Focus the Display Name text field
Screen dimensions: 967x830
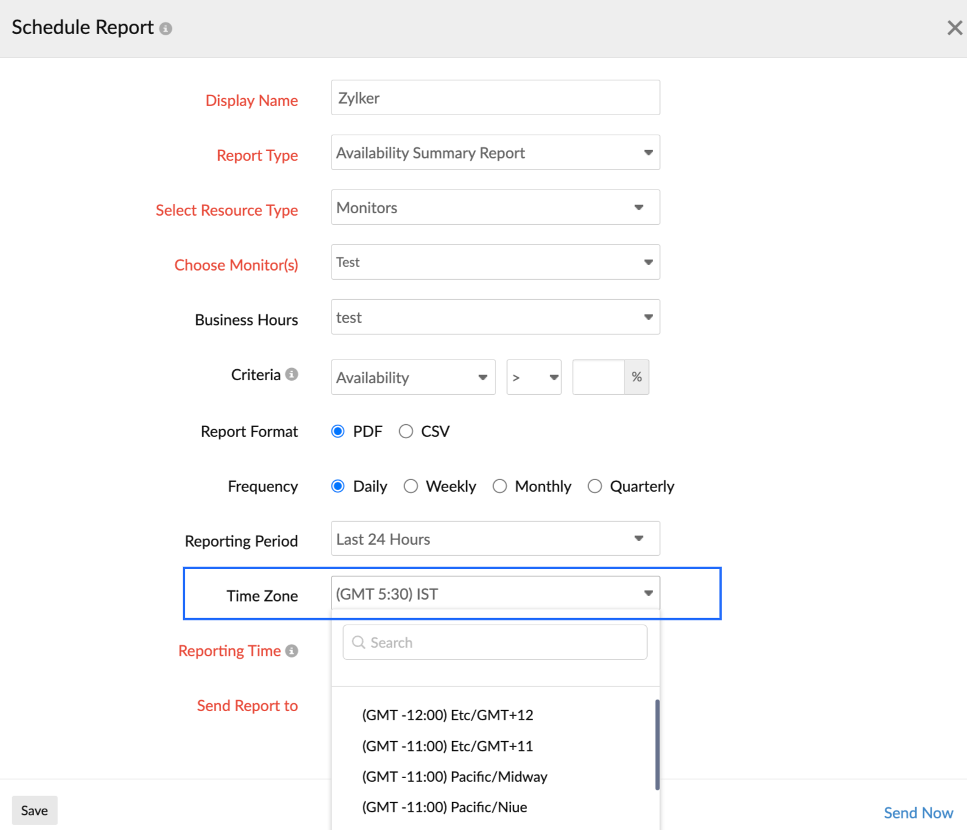coord(495,98)
